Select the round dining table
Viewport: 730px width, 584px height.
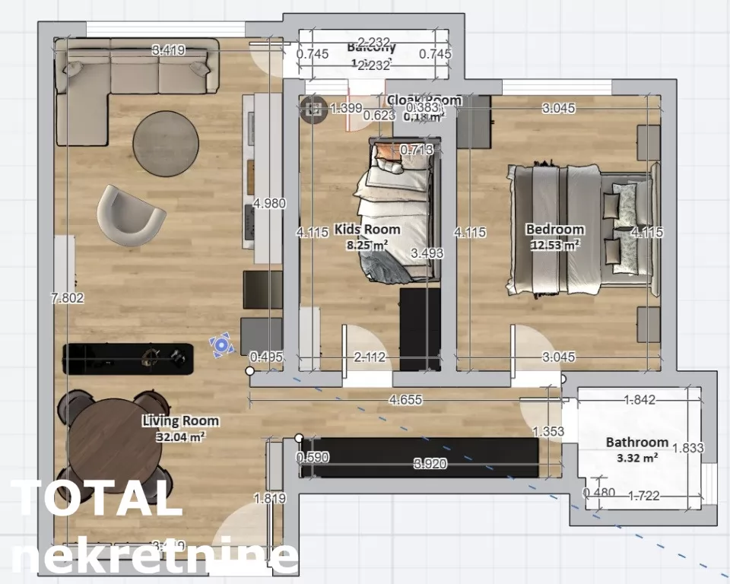114,446
